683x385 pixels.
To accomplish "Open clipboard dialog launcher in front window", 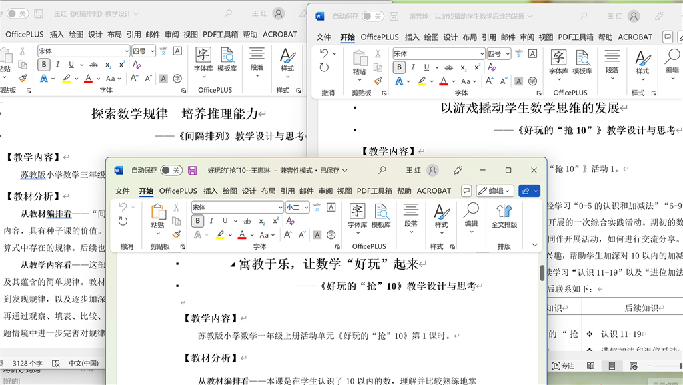I will coord(183,246).
